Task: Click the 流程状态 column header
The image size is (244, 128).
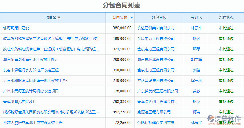Action: coord(226,17)
